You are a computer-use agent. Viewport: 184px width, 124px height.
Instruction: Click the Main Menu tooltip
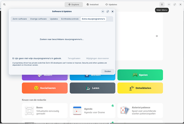click(162, 10)
